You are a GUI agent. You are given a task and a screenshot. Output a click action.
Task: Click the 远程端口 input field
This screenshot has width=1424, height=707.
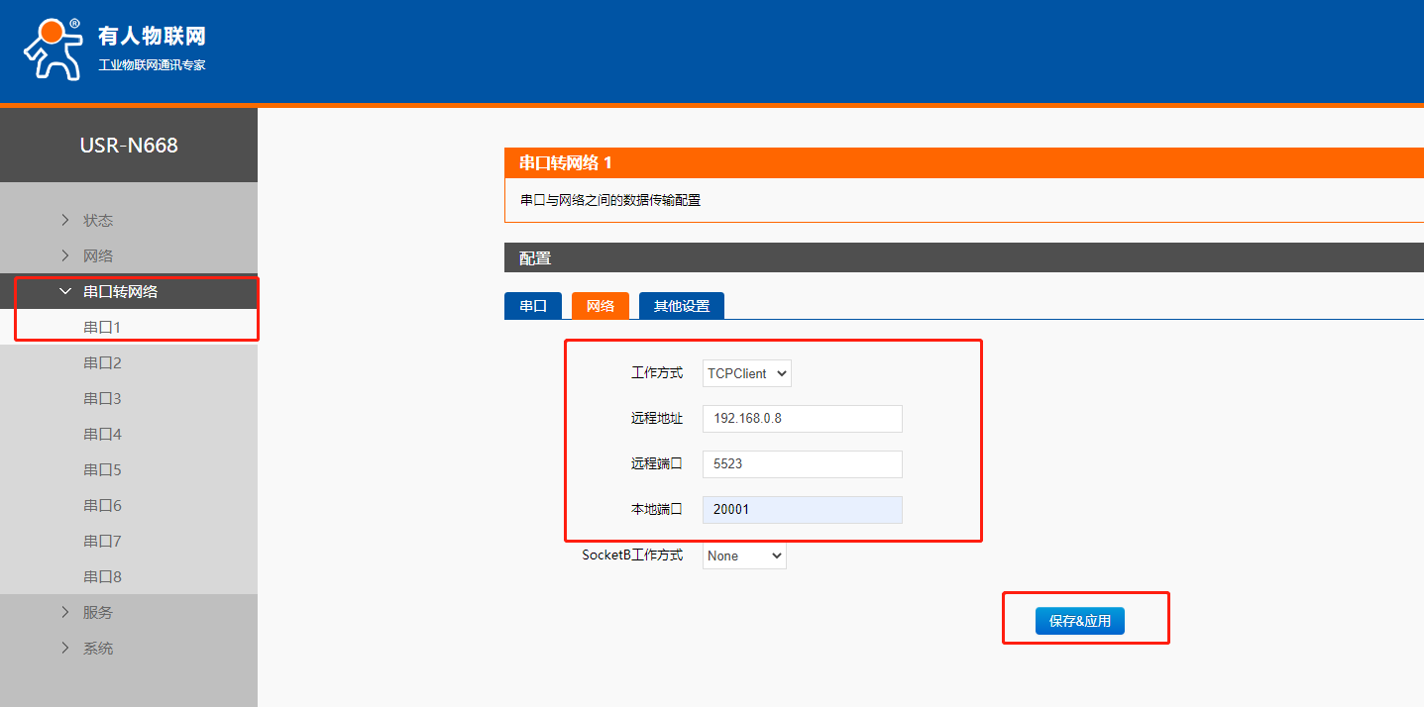[x=802, y=463]
